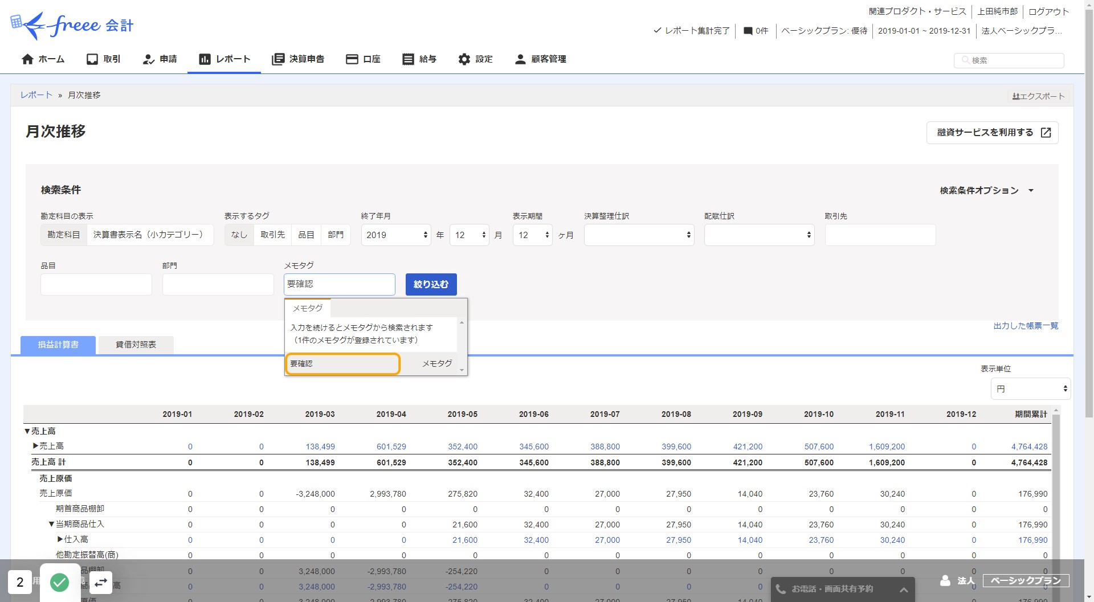Click the レポート集計完了 checkmark status
Screen dimensions: 1094x602
point(691,31)
